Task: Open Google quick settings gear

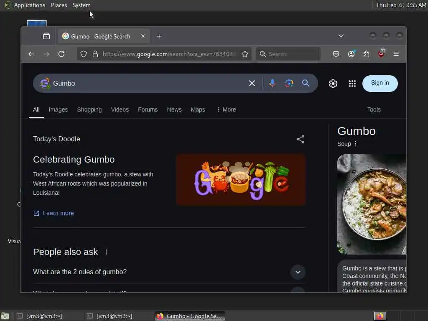Action: pyautogui.click(x=333, y=84)
